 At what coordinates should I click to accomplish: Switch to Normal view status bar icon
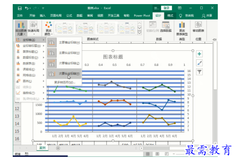[148, 154]
